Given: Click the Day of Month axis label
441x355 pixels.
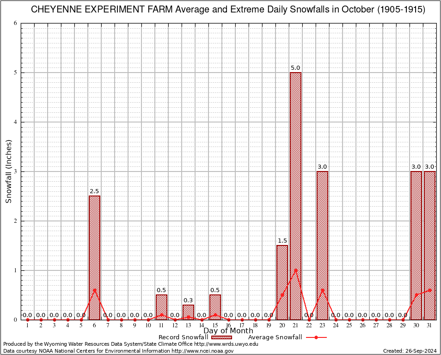Looking at the screenshot, I should pyautogui.click(x=228, y=331).
